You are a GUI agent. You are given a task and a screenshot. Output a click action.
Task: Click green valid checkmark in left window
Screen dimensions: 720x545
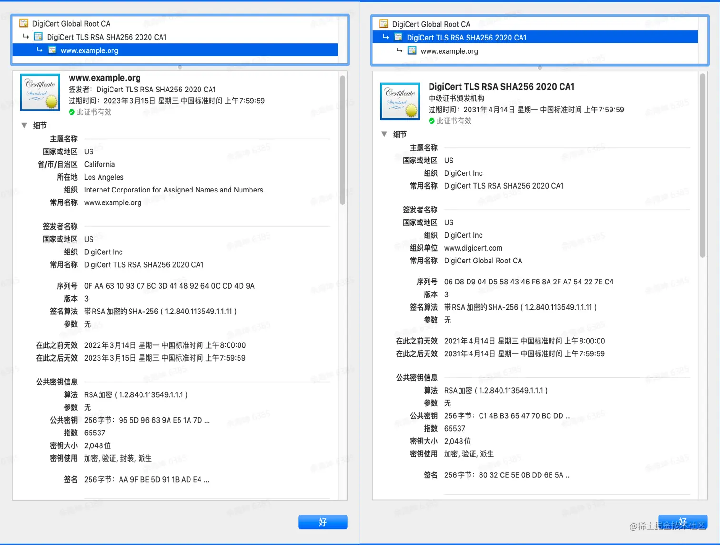point(71,112)
